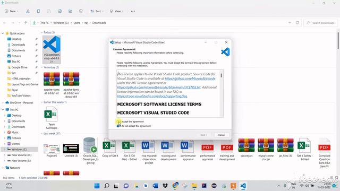Viewport: 340px width, 191px height.
Task: Select Music under This PC
Action: 15,132
